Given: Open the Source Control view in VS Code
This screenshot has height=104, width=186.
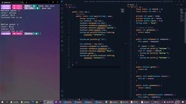Looking at the screenshot, I should tap(62, 18).
